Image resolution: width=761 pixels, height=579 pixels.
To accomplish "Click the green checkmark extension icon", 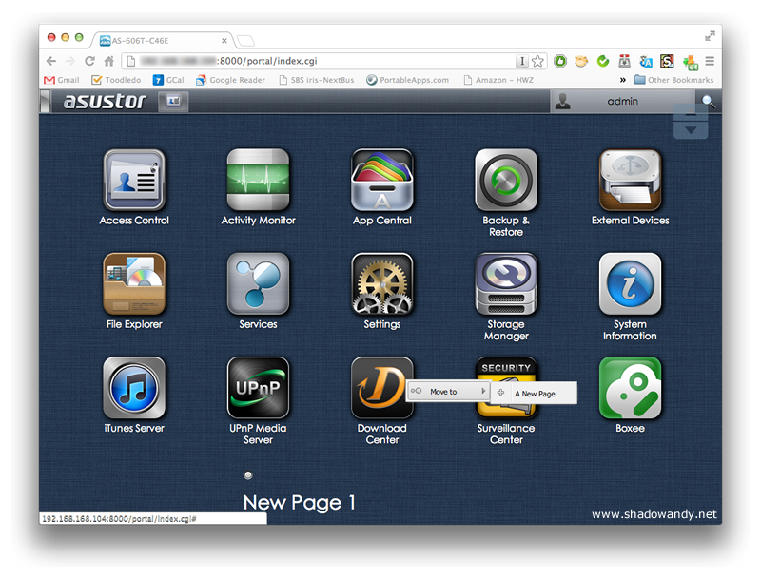I will (603, 61).
